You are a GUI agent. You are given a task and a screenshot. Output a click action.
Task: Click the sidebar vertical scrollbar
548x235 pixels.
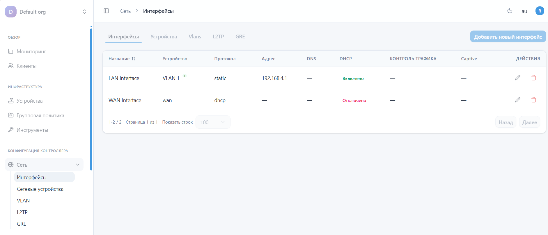click(91, 99)
